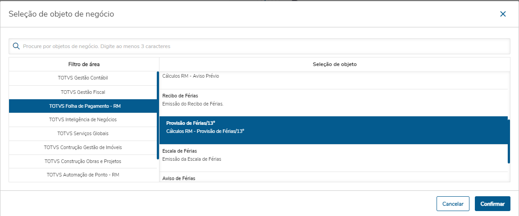Select the Aviso de Férias object
519x216 pixels.
pyautogui.click(x=333, y=178)
